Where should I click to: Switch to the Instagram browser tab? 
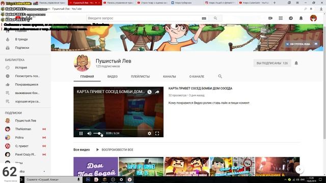click(221, 3)
